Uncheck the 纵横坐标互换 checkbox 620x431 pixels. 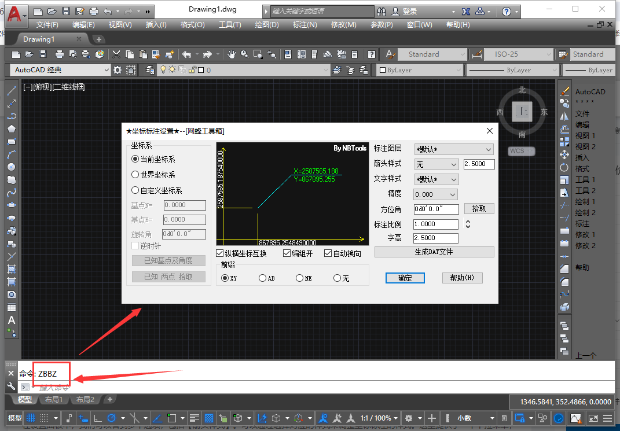click(220, 253)
